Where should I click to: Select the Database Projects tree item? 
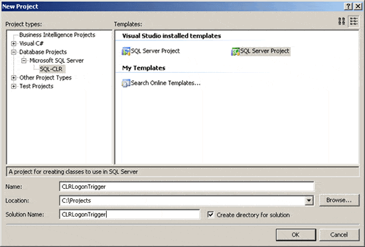point(43,52)
